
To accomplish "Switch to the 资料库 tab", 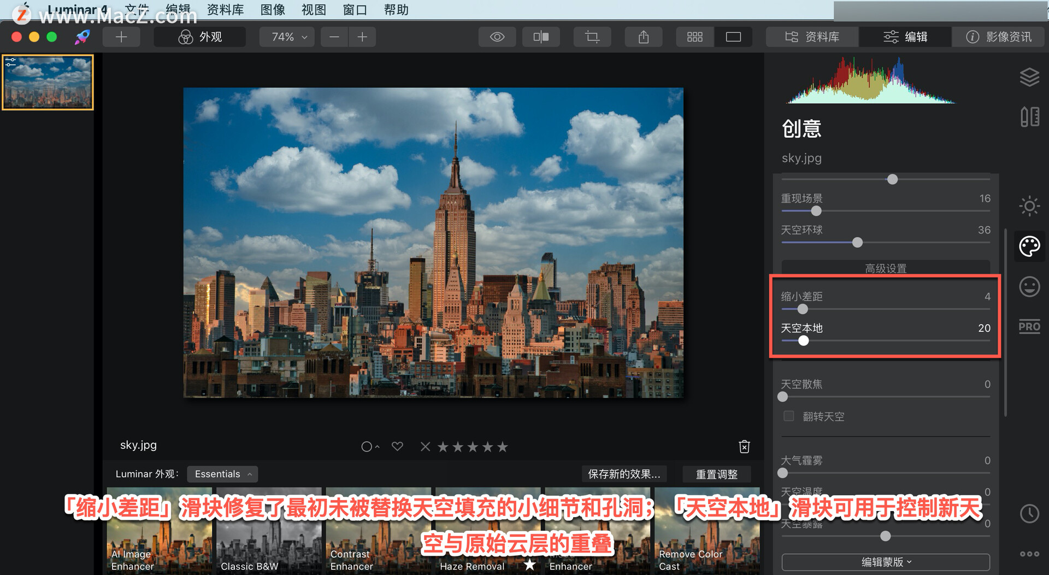I will 812,37.
